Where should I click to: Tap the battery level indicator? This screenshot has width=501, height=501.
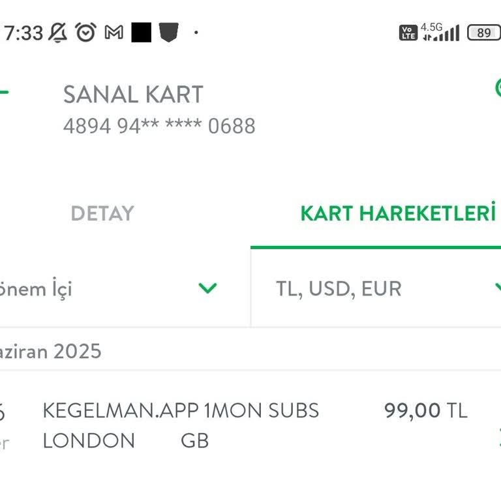coord(483,33)
